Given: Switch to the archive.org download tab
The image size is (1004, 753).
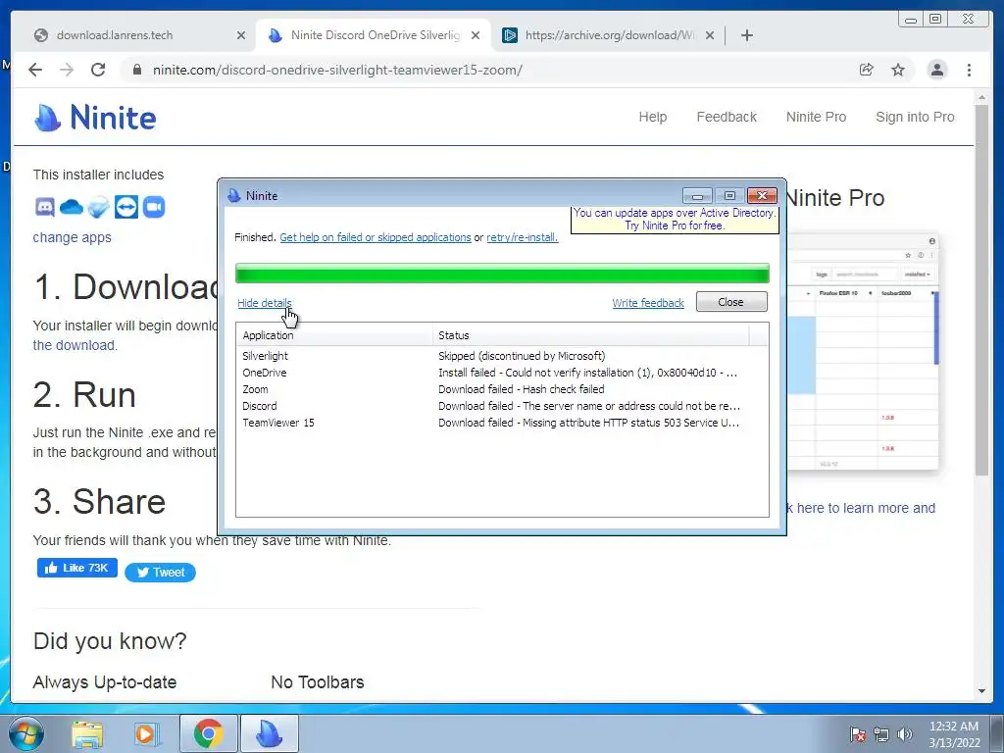Looking at the screenshot, I should (608, 35).
